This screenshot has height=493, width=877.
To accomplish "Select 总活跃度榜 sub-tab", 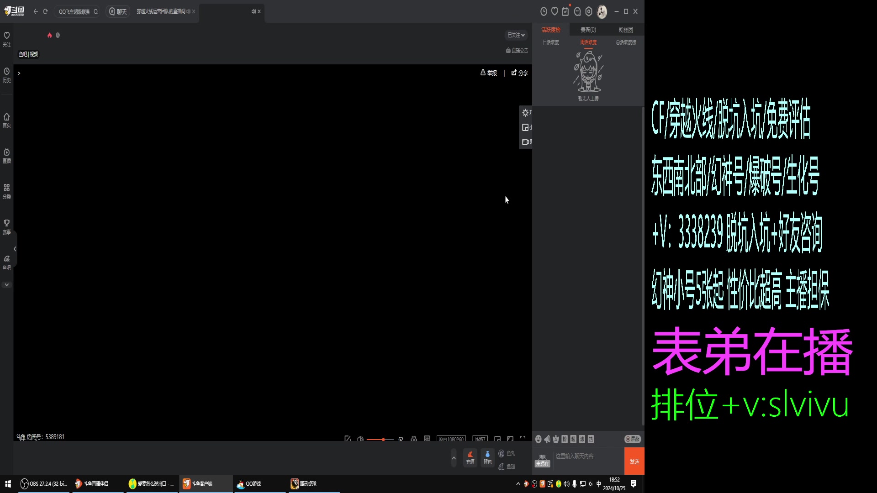I will (626, 42).
